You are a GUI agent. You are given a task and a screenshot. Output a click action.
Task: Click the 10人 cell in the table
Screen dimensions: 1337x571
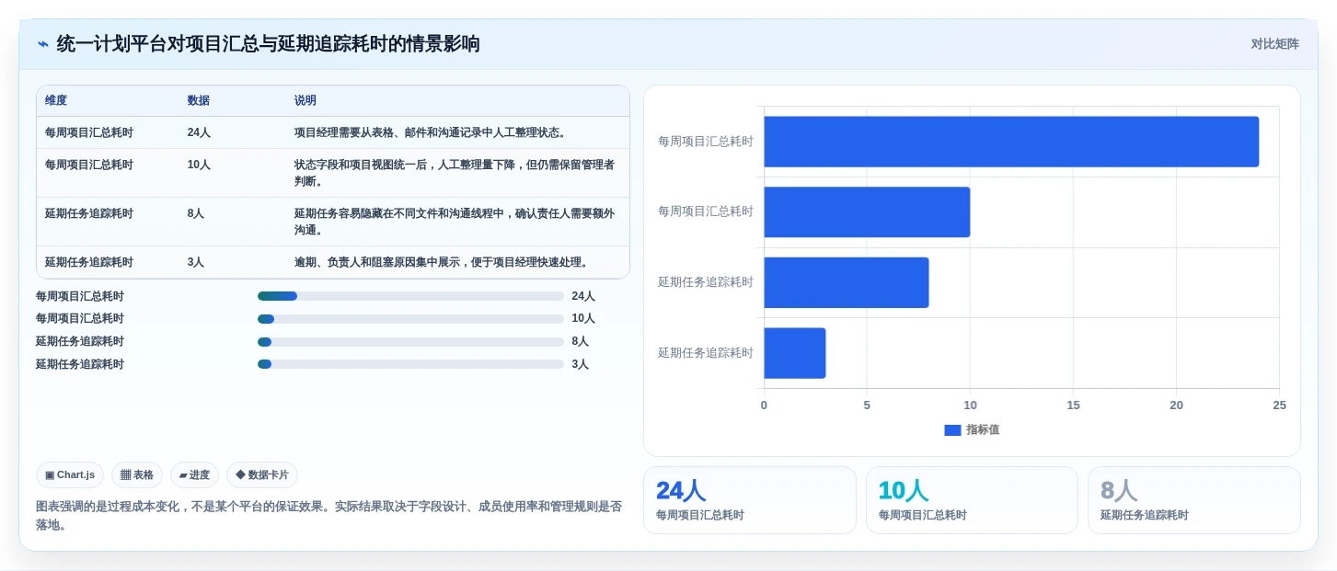pos(199,165)
